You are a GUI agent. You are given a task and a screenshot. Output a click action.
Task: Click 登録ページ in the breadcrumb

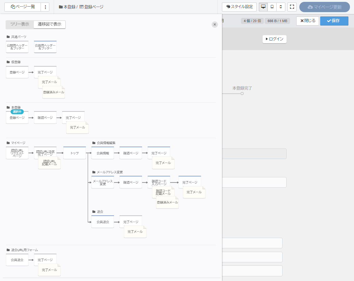pos(92,7)
